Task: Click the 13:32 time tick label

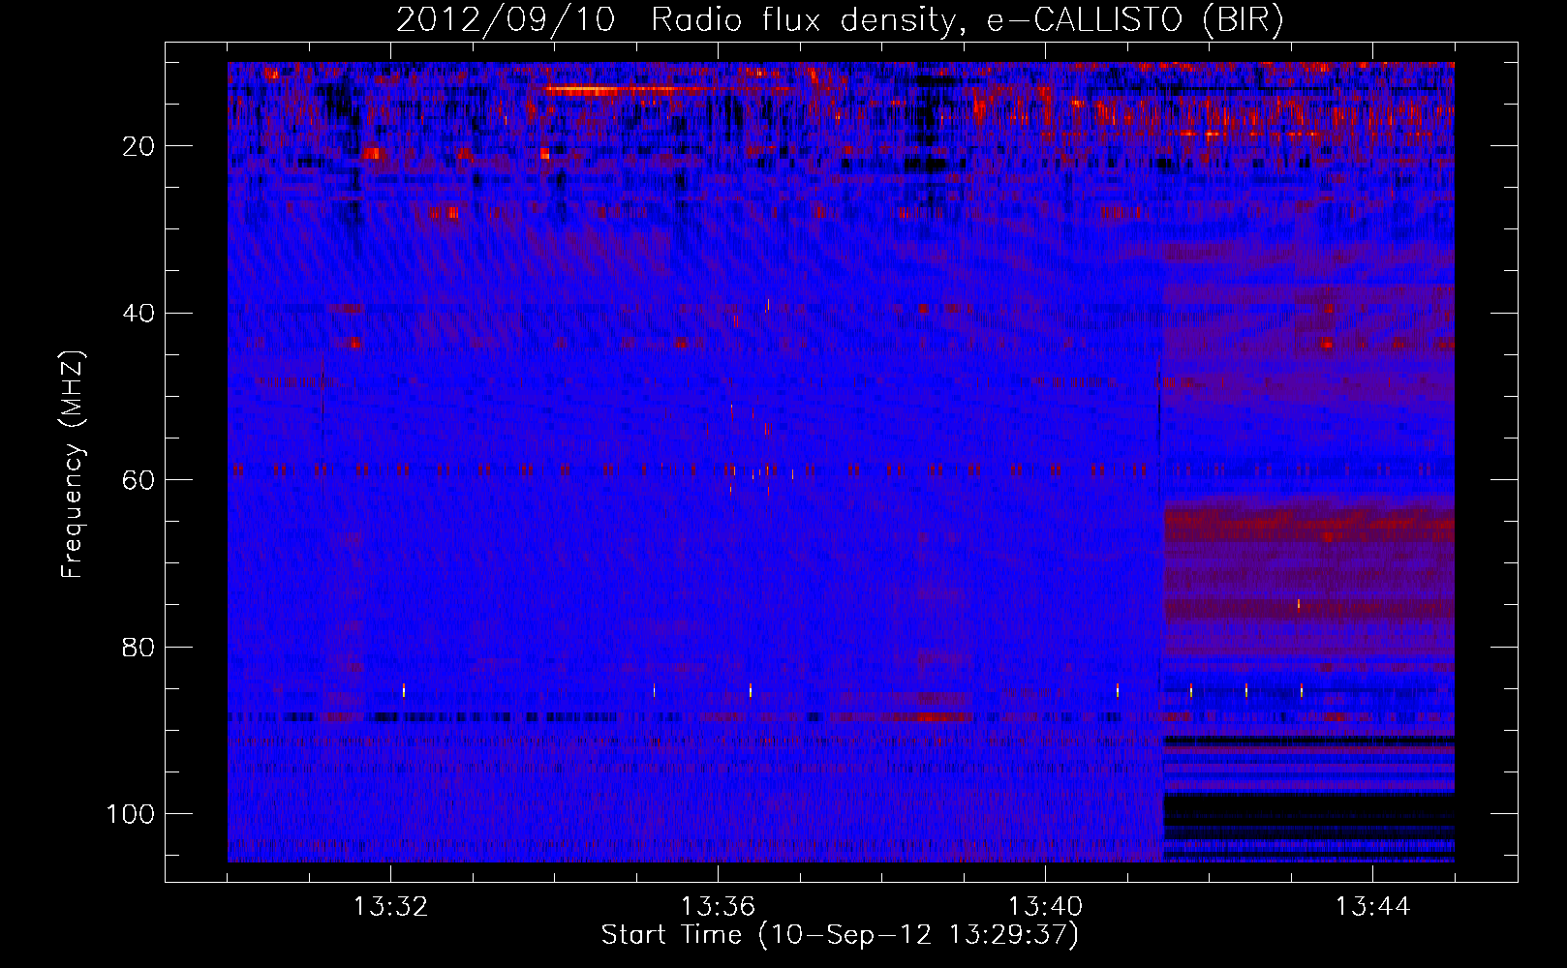Action: (x=390, y=907)
